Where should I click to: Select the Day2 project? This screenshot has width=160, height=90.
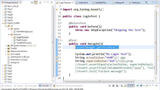[9, 65]
